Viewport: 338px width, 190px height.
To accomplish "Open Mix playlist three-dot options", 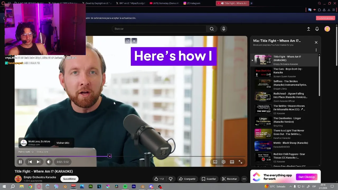I will [x=316, y=50].
